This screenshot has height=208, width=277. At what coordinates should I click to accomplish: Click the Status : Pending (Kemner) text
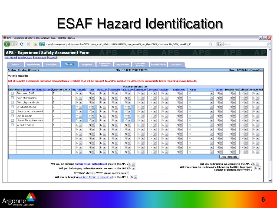[23, 70]
